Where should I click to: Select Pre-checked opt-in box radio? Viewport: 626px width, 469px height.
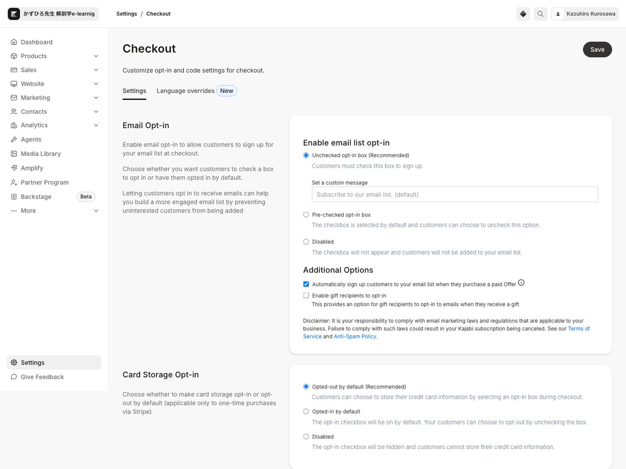tap(306, 214)
